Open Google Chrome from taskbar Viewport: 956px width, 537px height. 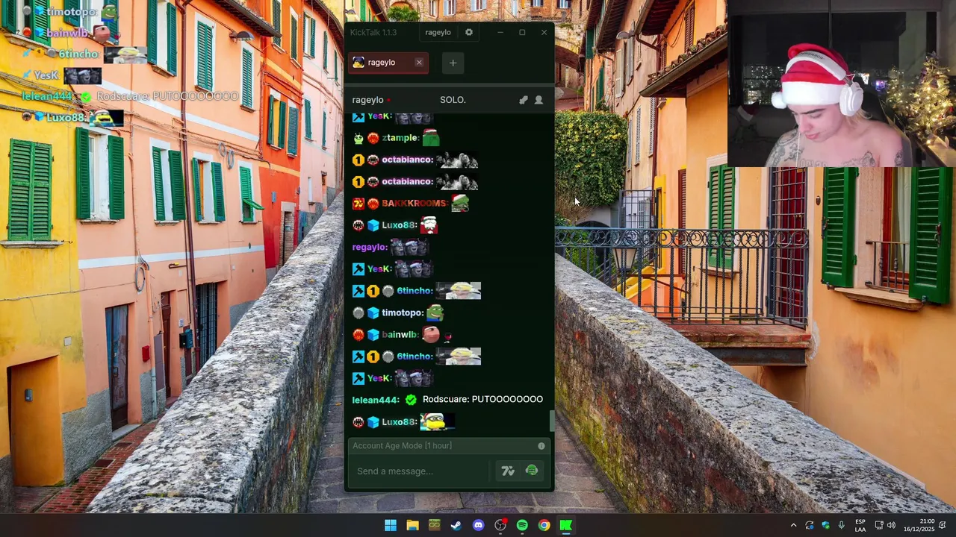[x=544, y=526]
